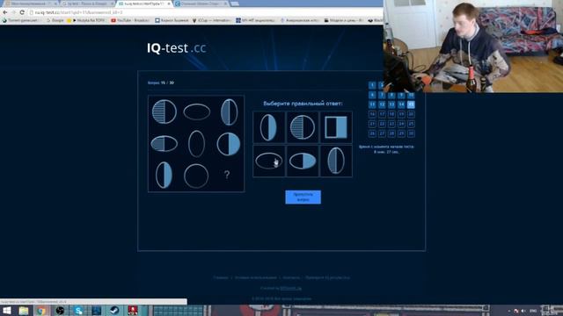Jump to question 11 in number grid

[x=372, y=104]
